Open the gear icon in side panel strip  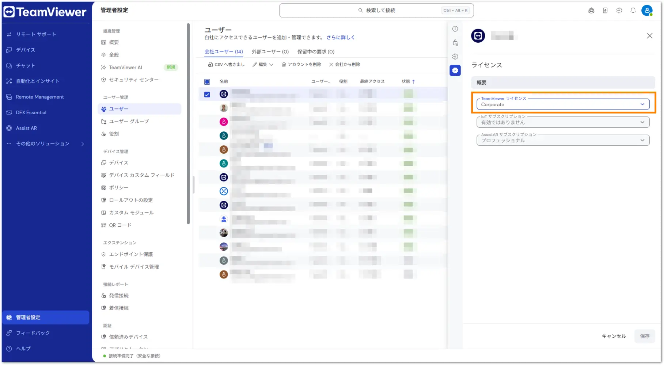coord(455,57)
